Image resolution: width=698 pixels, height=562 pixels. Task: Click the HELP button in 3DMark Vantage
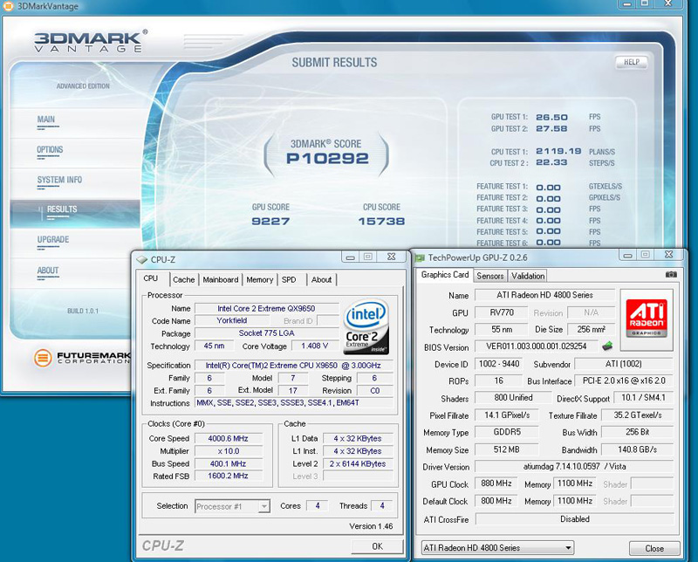click(x=631, y=63)
